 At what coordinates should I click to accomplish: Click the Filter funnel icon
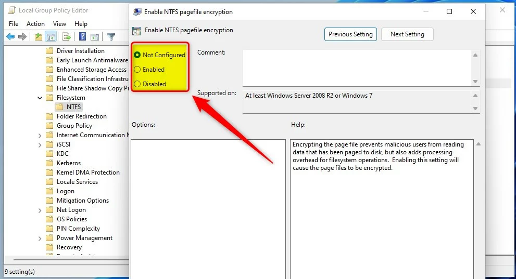[x=111, y=37]
